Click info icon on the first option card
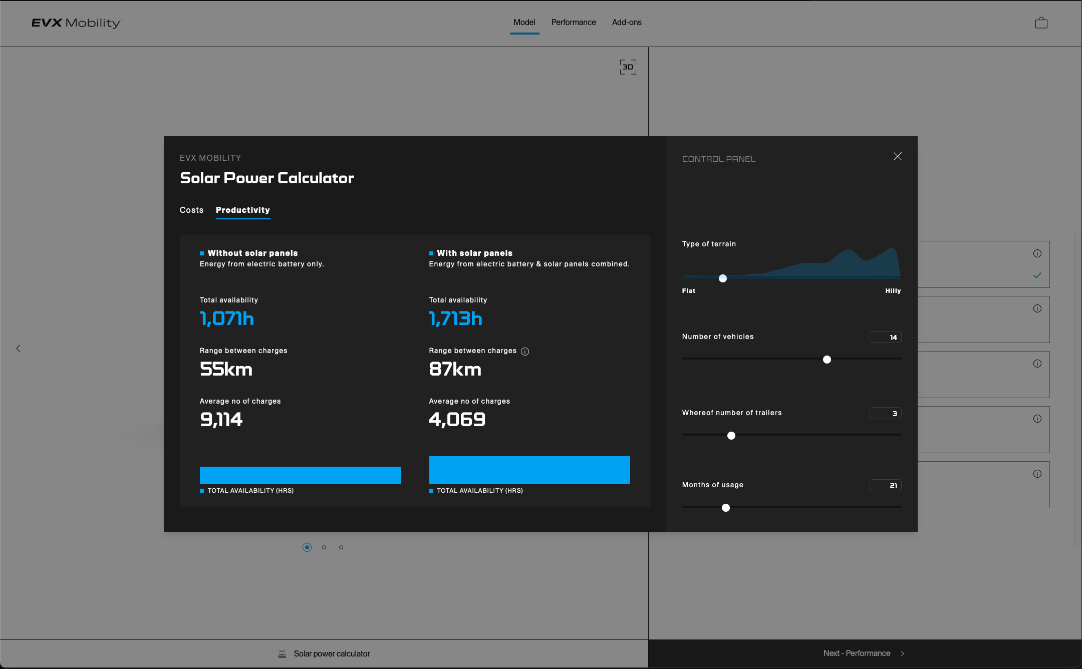Image resolution: width=1082 pixels, height=669 pixels. (1037, 253)
